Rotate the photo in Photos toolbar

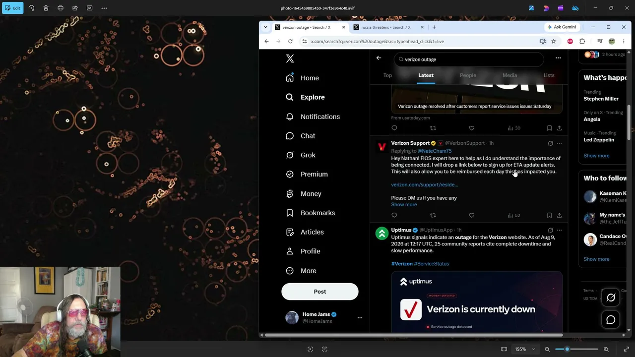click(31, 8)
